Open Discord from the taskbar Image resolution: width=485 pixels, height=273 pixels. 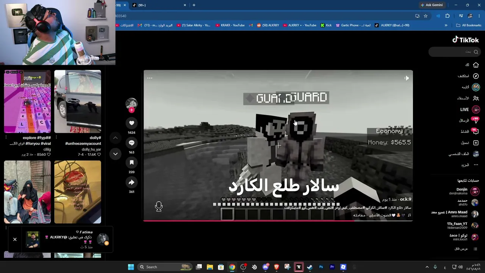[265, 267]
